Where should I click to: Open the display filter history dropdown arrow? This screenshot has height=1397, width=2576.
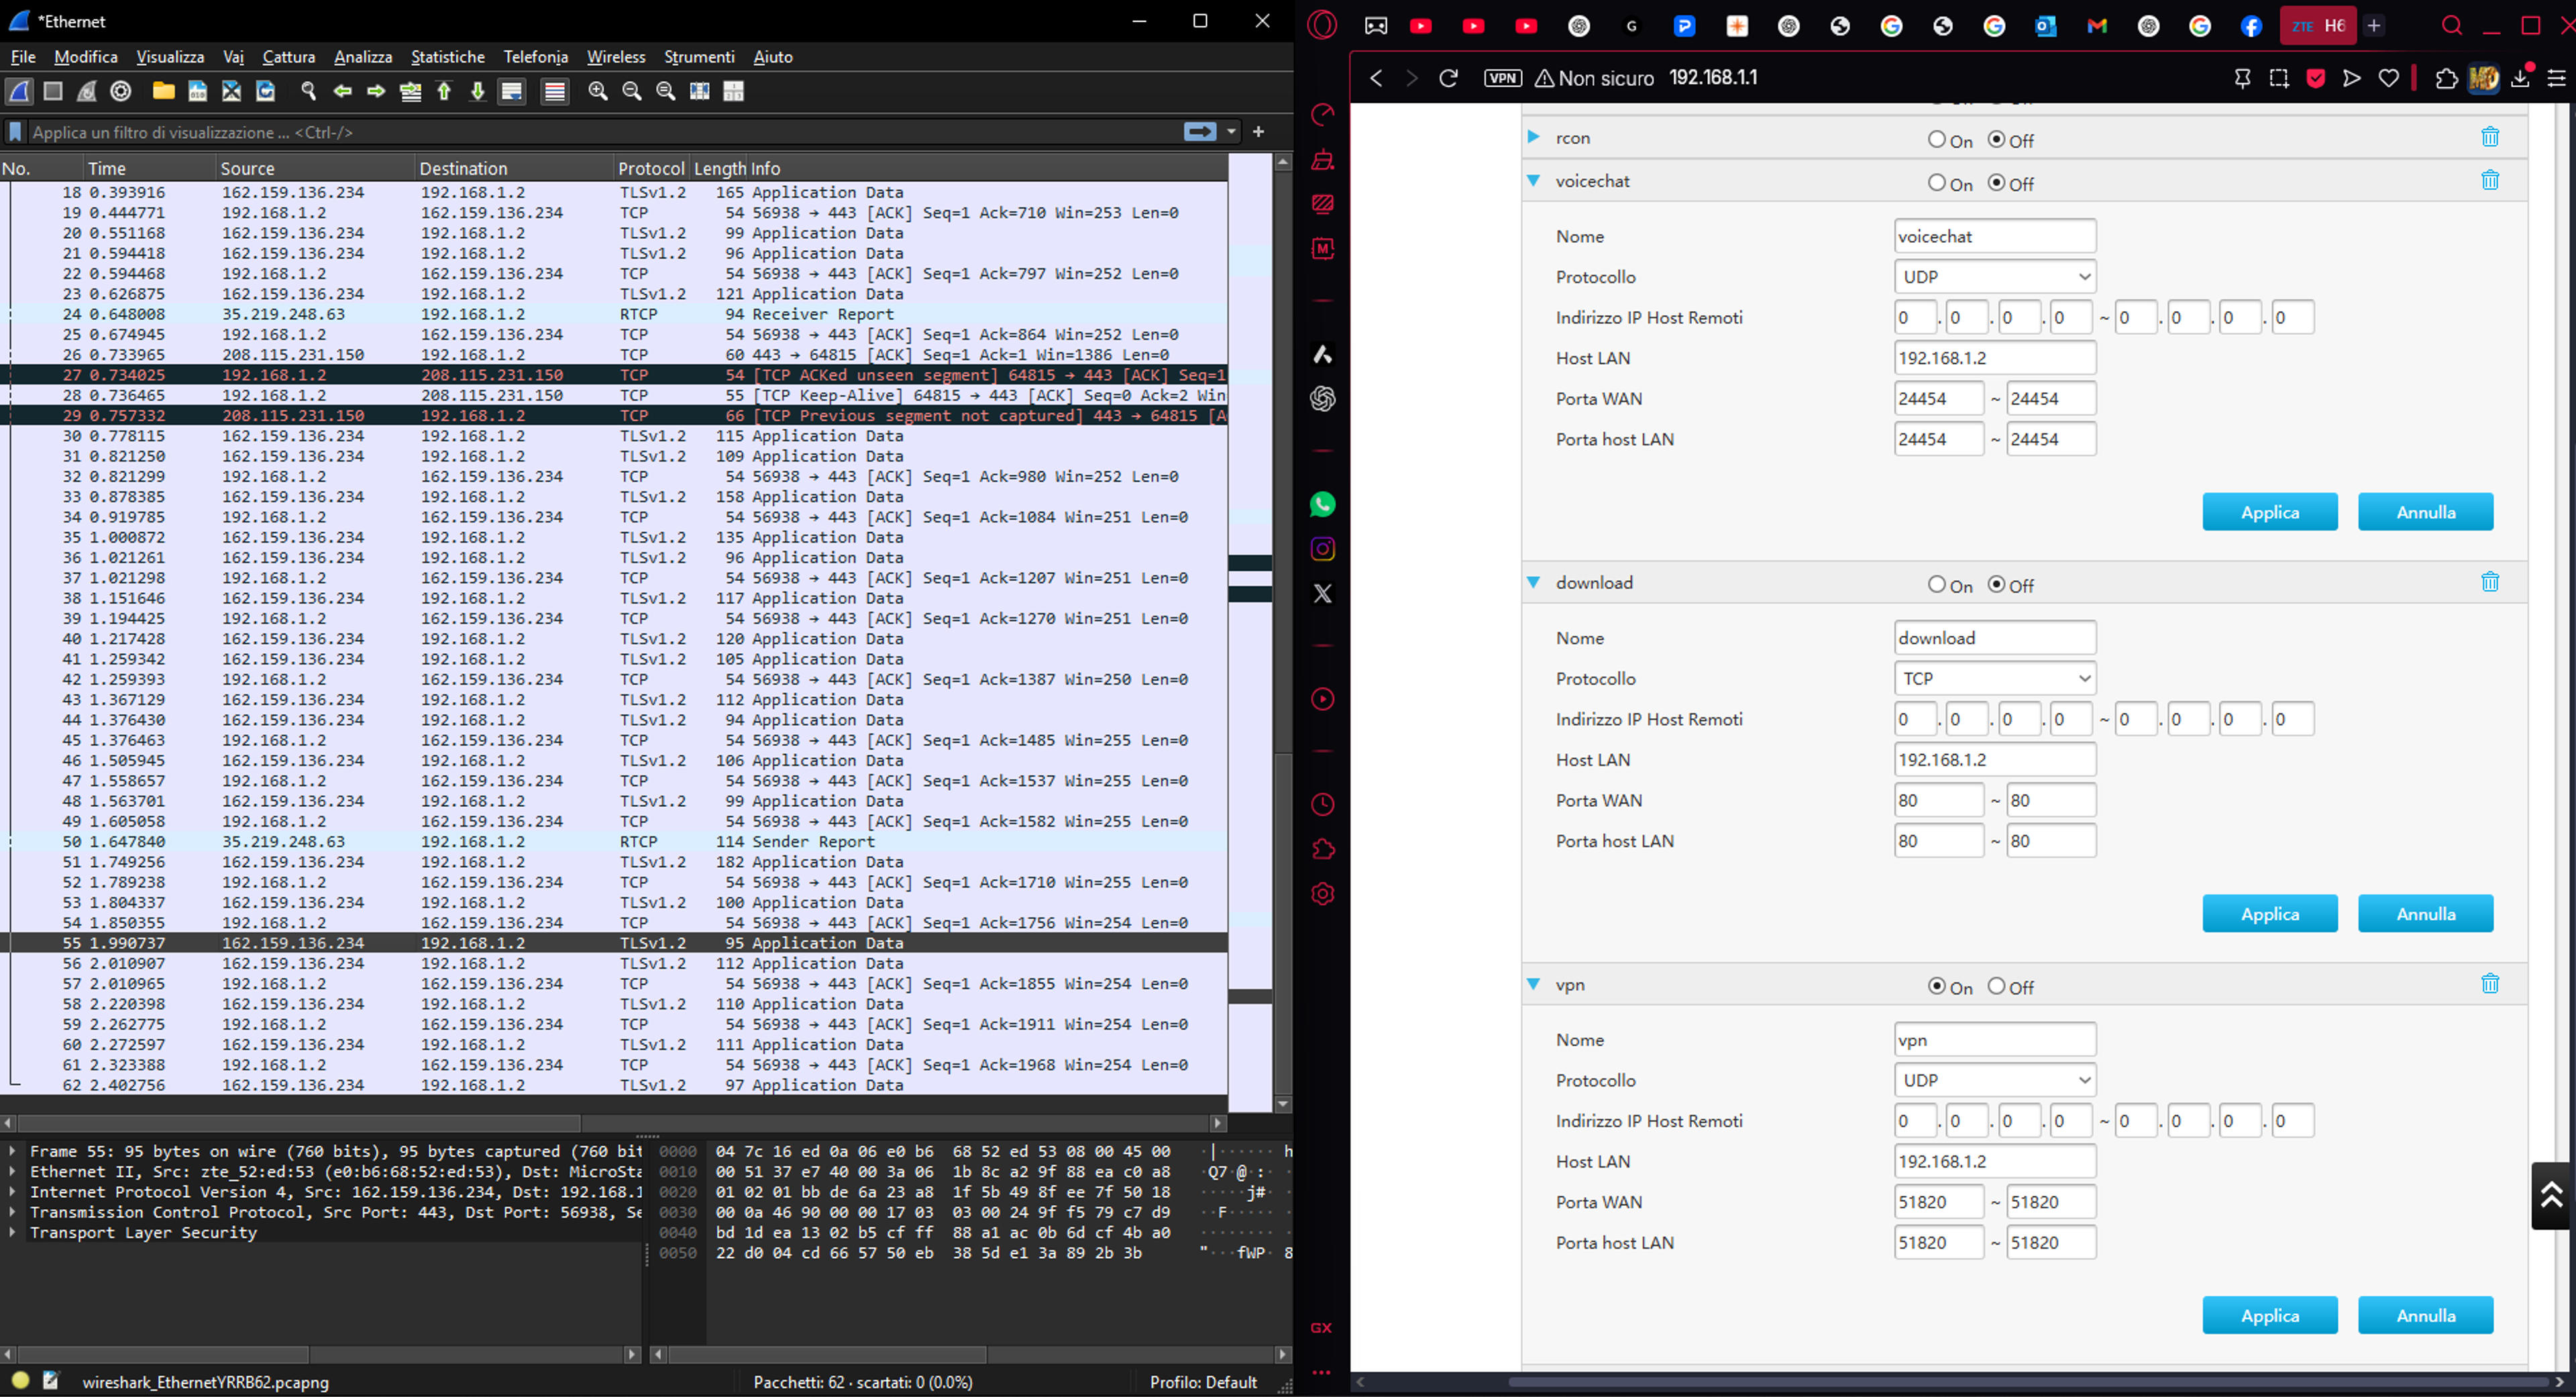click(x=1232, y=132)
